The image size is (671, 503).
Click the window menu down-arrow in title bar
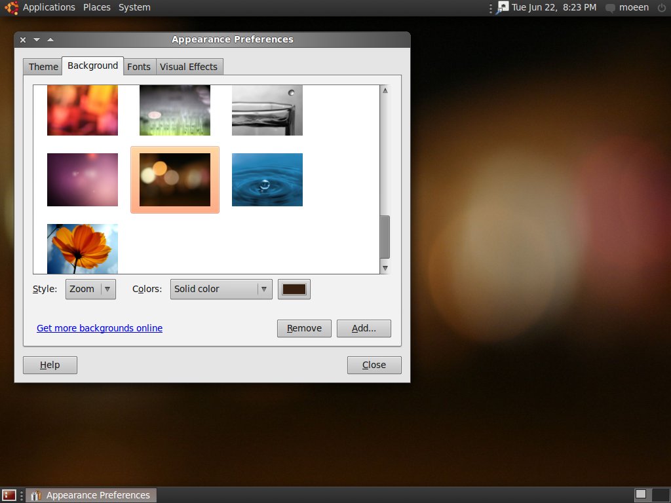37,39
